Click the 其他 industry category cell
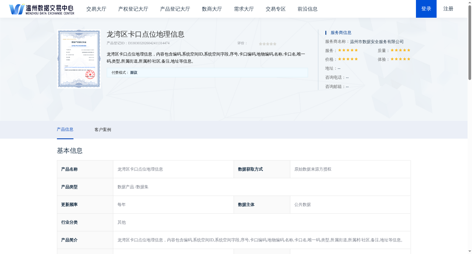The width and height of the screenshot is (472, 254). [262, 222]
